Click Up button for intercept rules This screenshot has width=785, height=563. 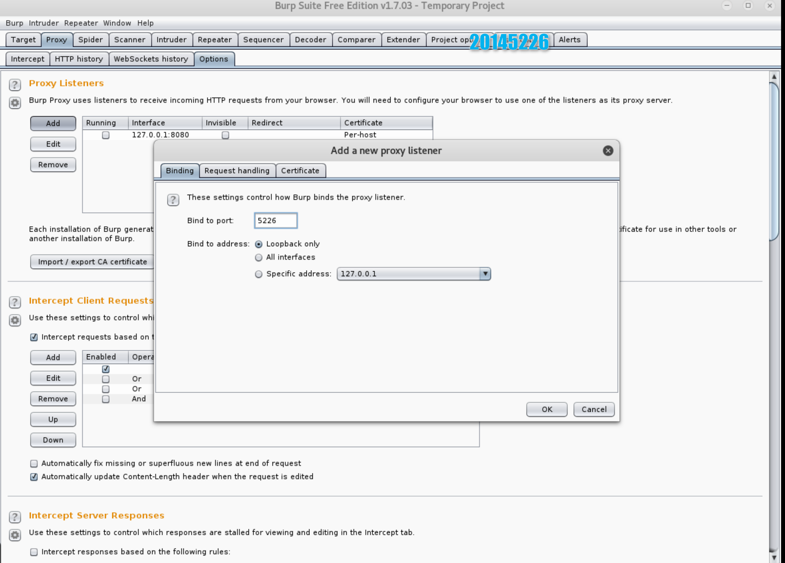[53, 420]
